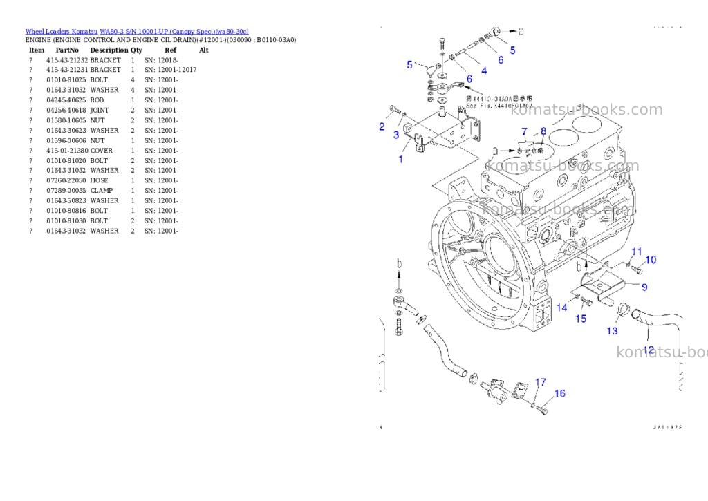
Task: Select part number 01596-00606
Action: [x=66, y=140]
